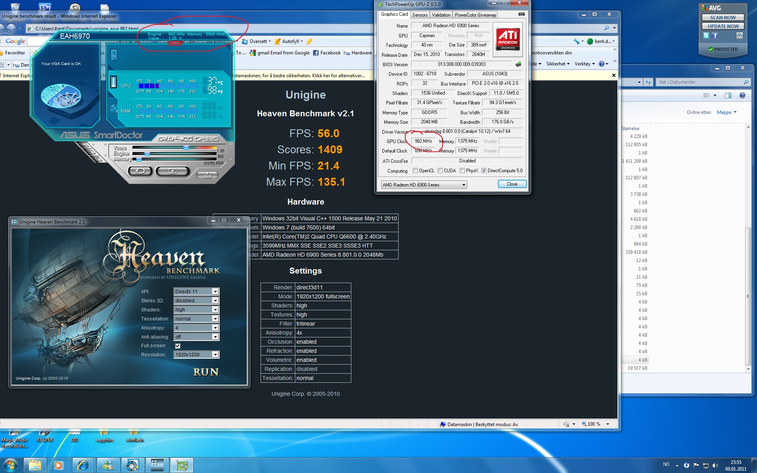Toggle the DirectCompute 5.0 checkbox
The width and height of the screenshot is (757, 473).
[484, 171]
